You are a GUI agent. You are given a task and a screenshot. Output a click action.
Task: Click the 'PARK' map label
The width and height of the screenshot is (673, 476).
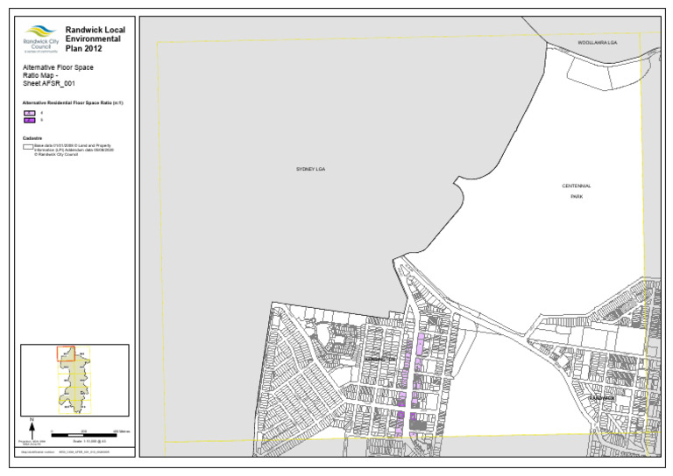577,197
